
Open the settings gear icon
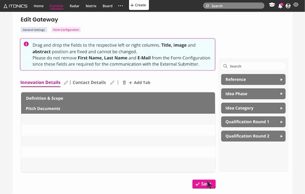(x=296, y=5)
